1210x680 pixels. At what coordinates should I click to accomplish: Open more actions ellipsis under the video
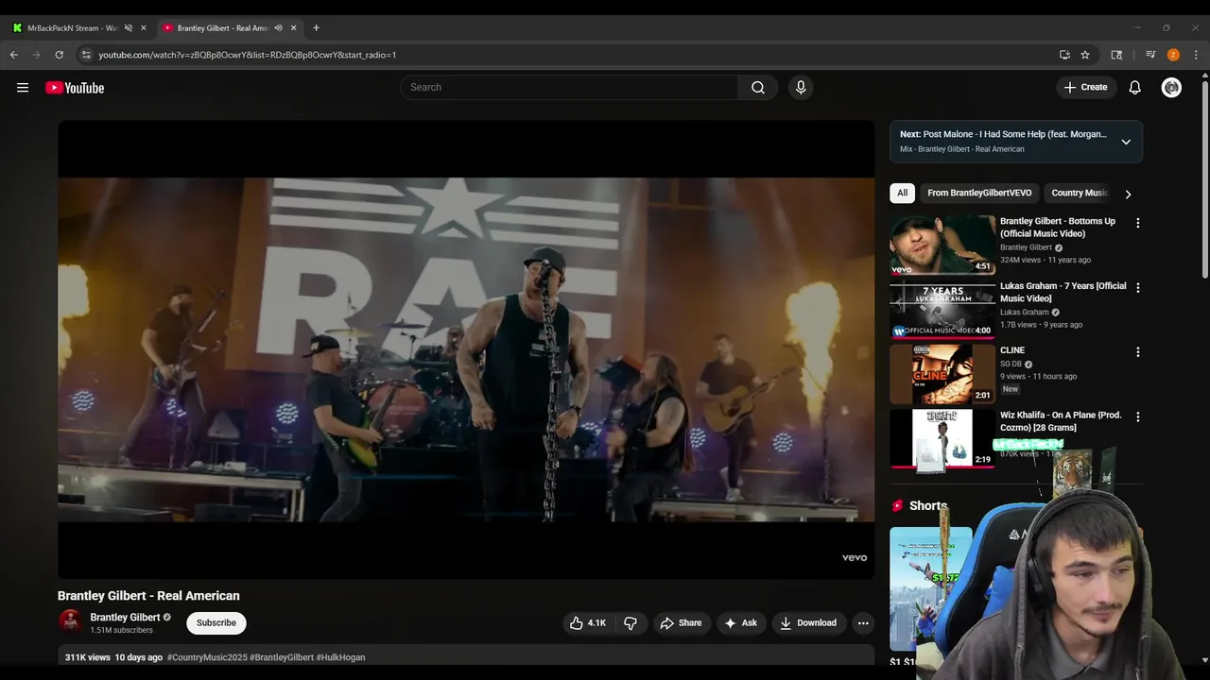pos(862,622)
